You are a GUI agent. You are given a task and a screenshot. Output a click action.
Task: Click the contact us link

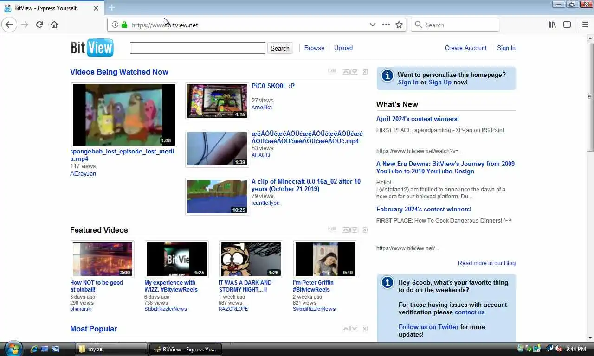click(x=470, y=312)
